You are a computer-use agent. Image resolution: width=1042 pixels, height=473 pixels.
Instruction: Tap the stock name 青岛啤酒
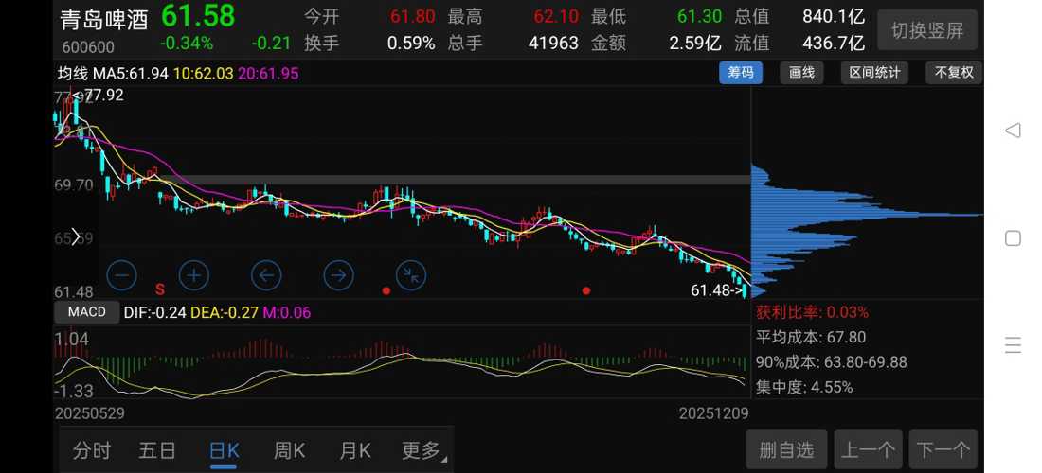[104, 20]
